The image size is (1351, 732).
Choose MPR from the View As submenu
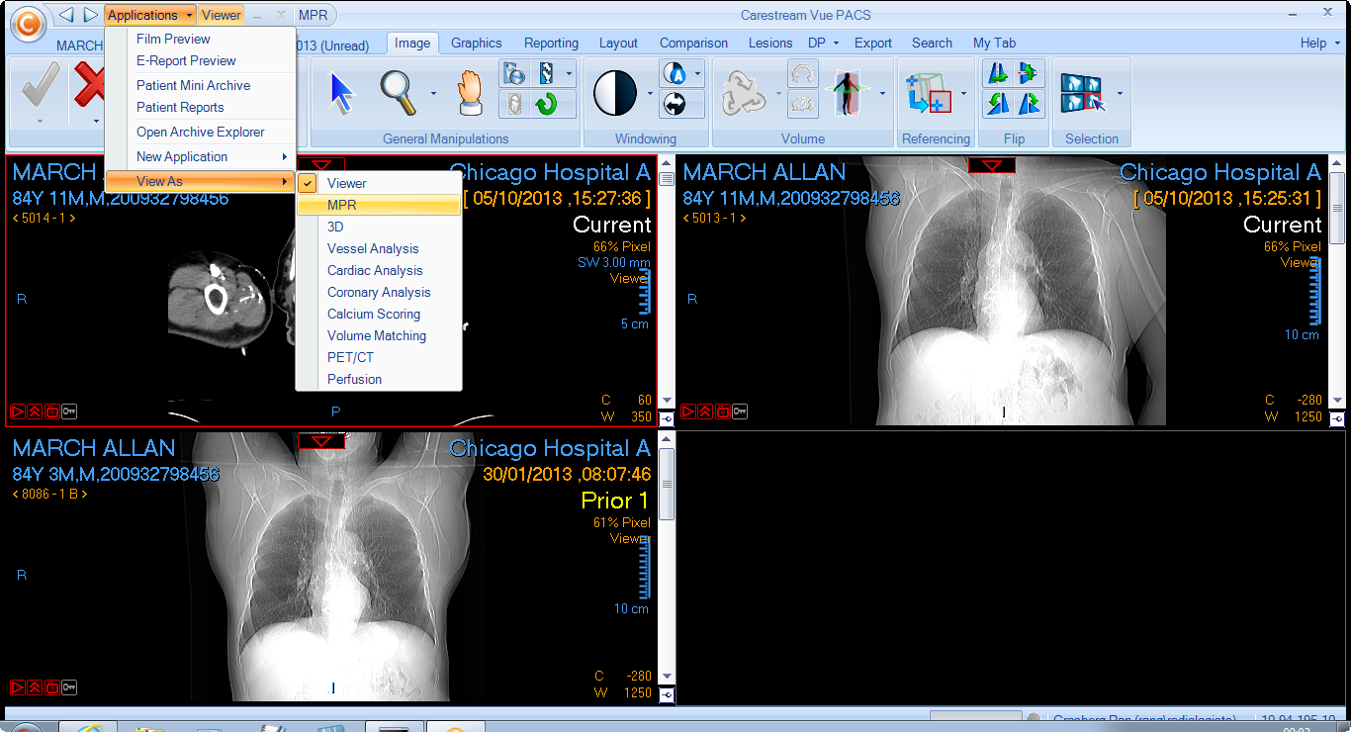click(379, 205)
